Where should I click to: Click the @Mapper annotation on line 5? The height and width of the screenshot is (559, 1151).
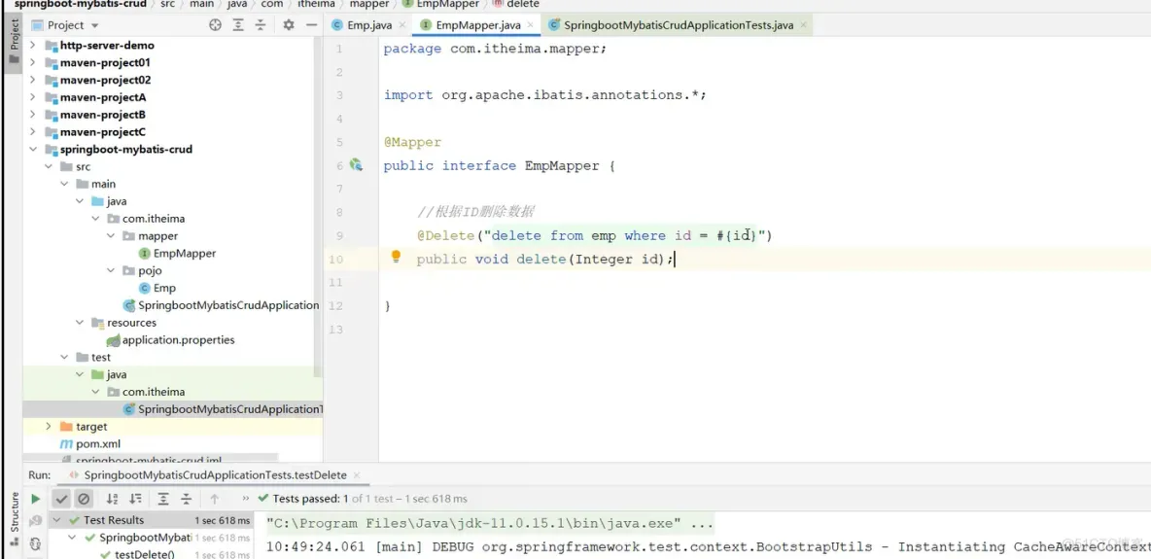pos(412,143)
